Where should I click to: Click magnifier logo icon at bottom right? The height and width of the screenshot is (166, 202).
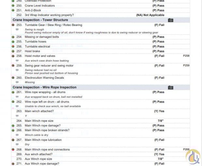pyautogui.click(x=193, y=157)
